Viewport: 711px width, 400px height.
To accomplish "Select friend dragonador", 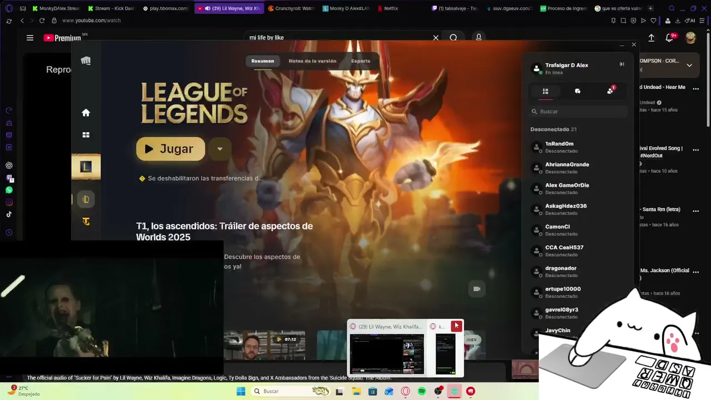I will tap(578, 272).
